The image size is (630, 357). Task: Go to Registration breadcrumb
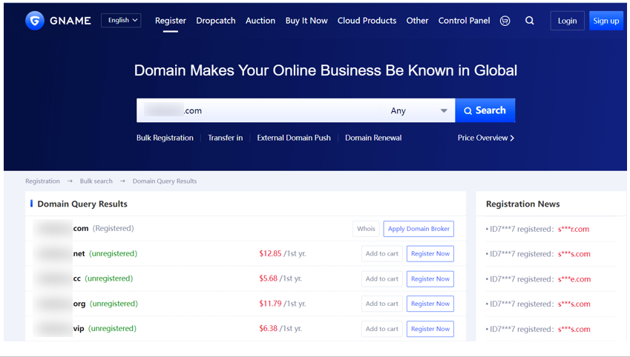click(42, 181)
